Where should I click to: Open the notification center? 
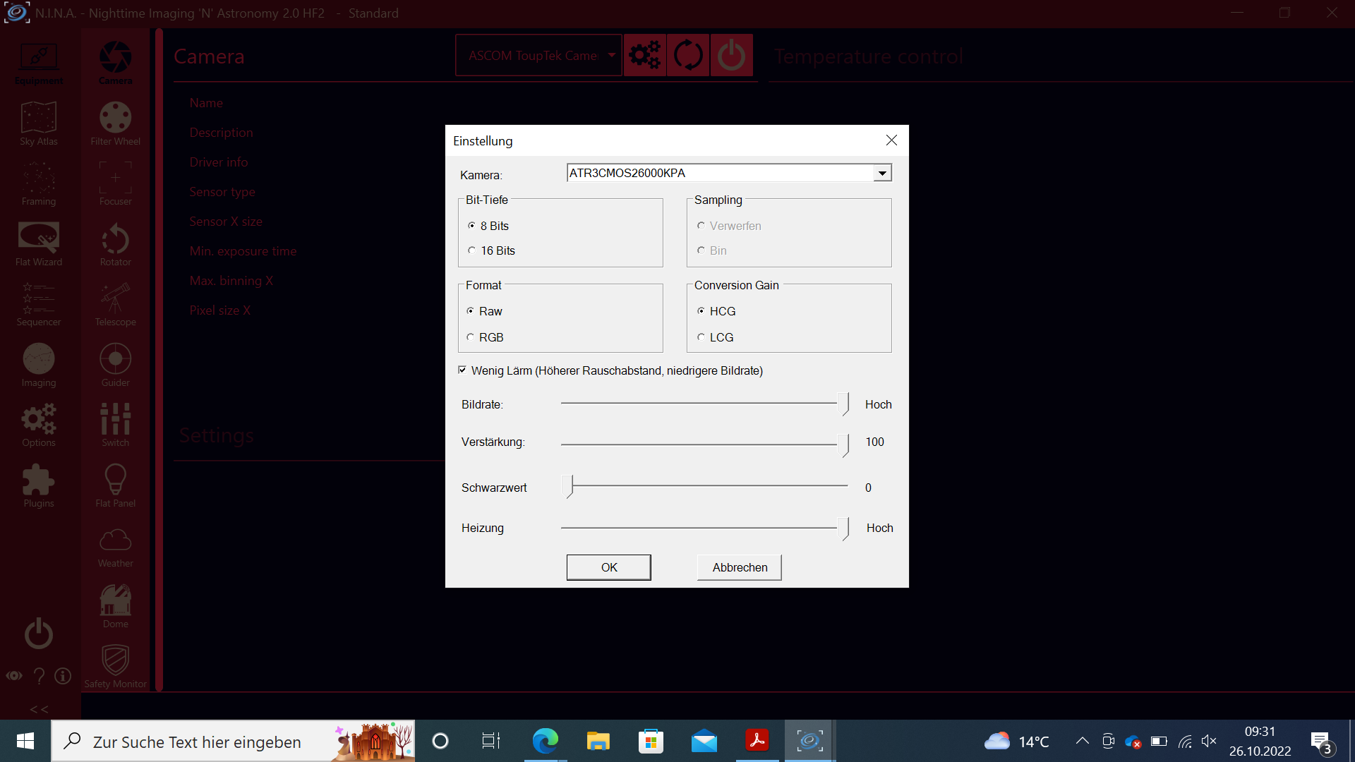pos(1323,742)
